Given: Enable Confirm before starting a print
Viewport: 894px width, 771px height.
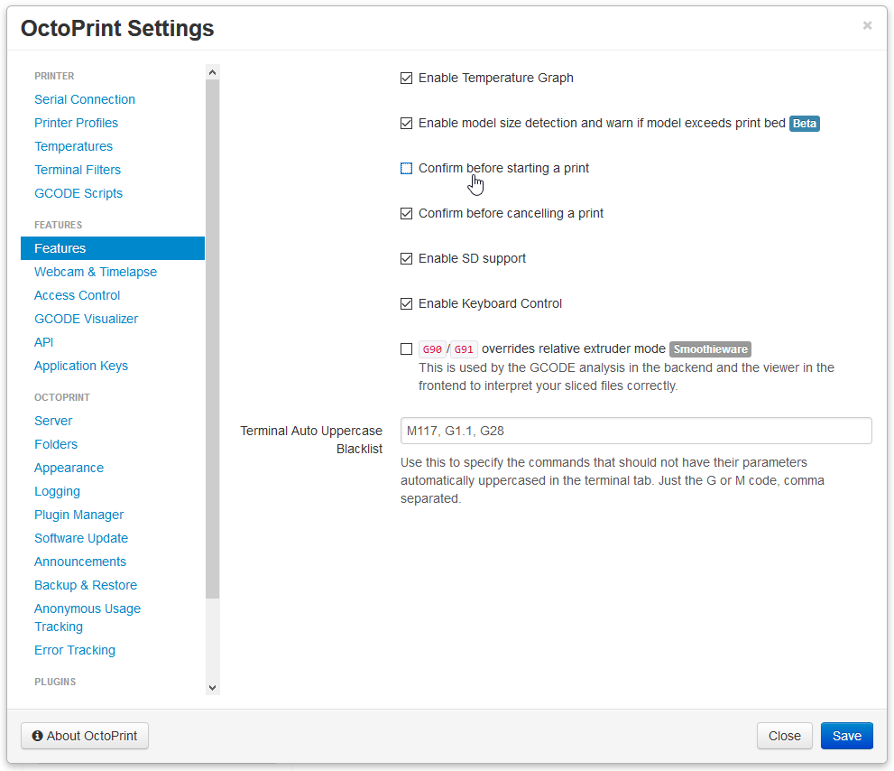Looking at the screenshot, I should 406,168.
